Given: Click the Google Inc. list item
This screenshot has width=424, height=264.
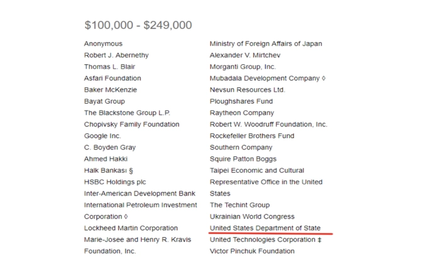Looking at the screenshot, I should tap(102, 136).
